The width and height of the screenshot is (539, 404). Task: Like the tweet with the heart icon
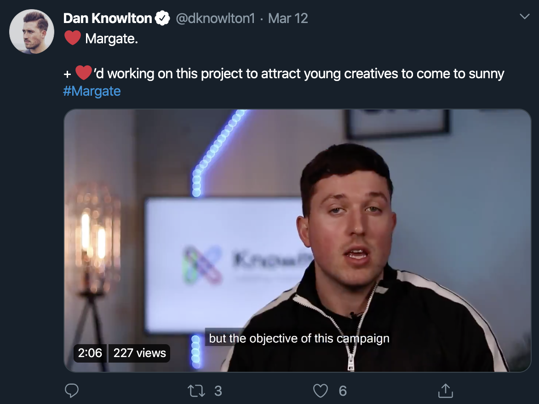(320, 391)
